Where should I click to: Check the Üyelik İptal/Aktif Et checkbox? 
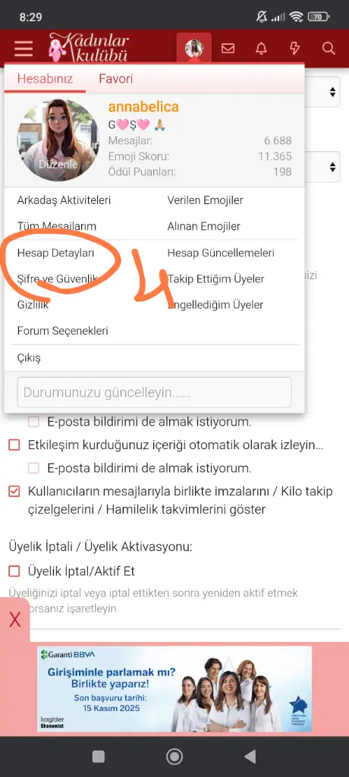tap(14, 571)
